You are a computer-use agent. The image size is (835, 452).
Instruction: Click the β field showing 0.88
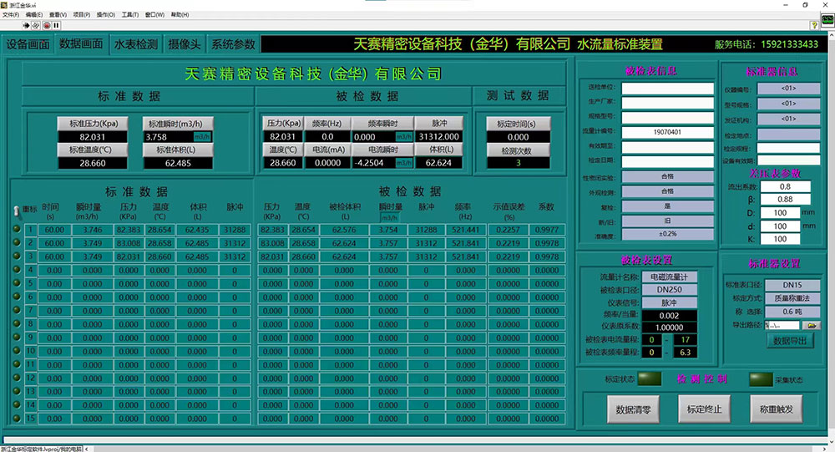tap(786, 200)
